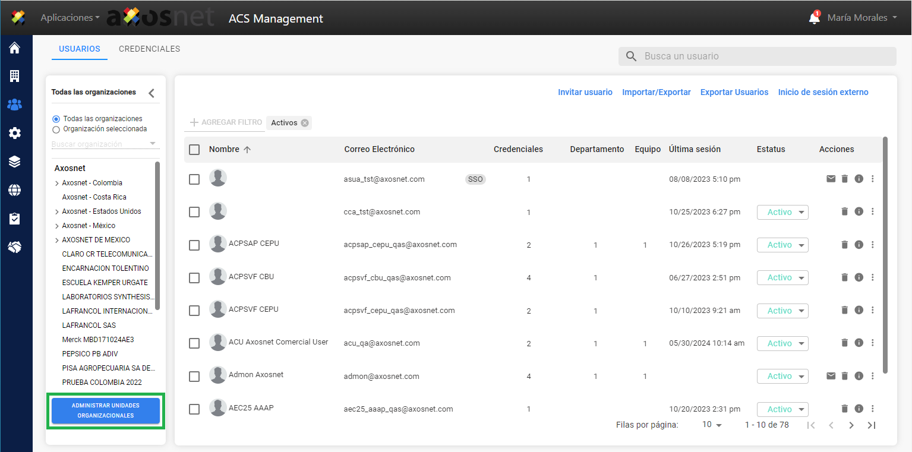912x452 pixels.
Task: Open the rows per page dropdown
Action: (712, 425)
